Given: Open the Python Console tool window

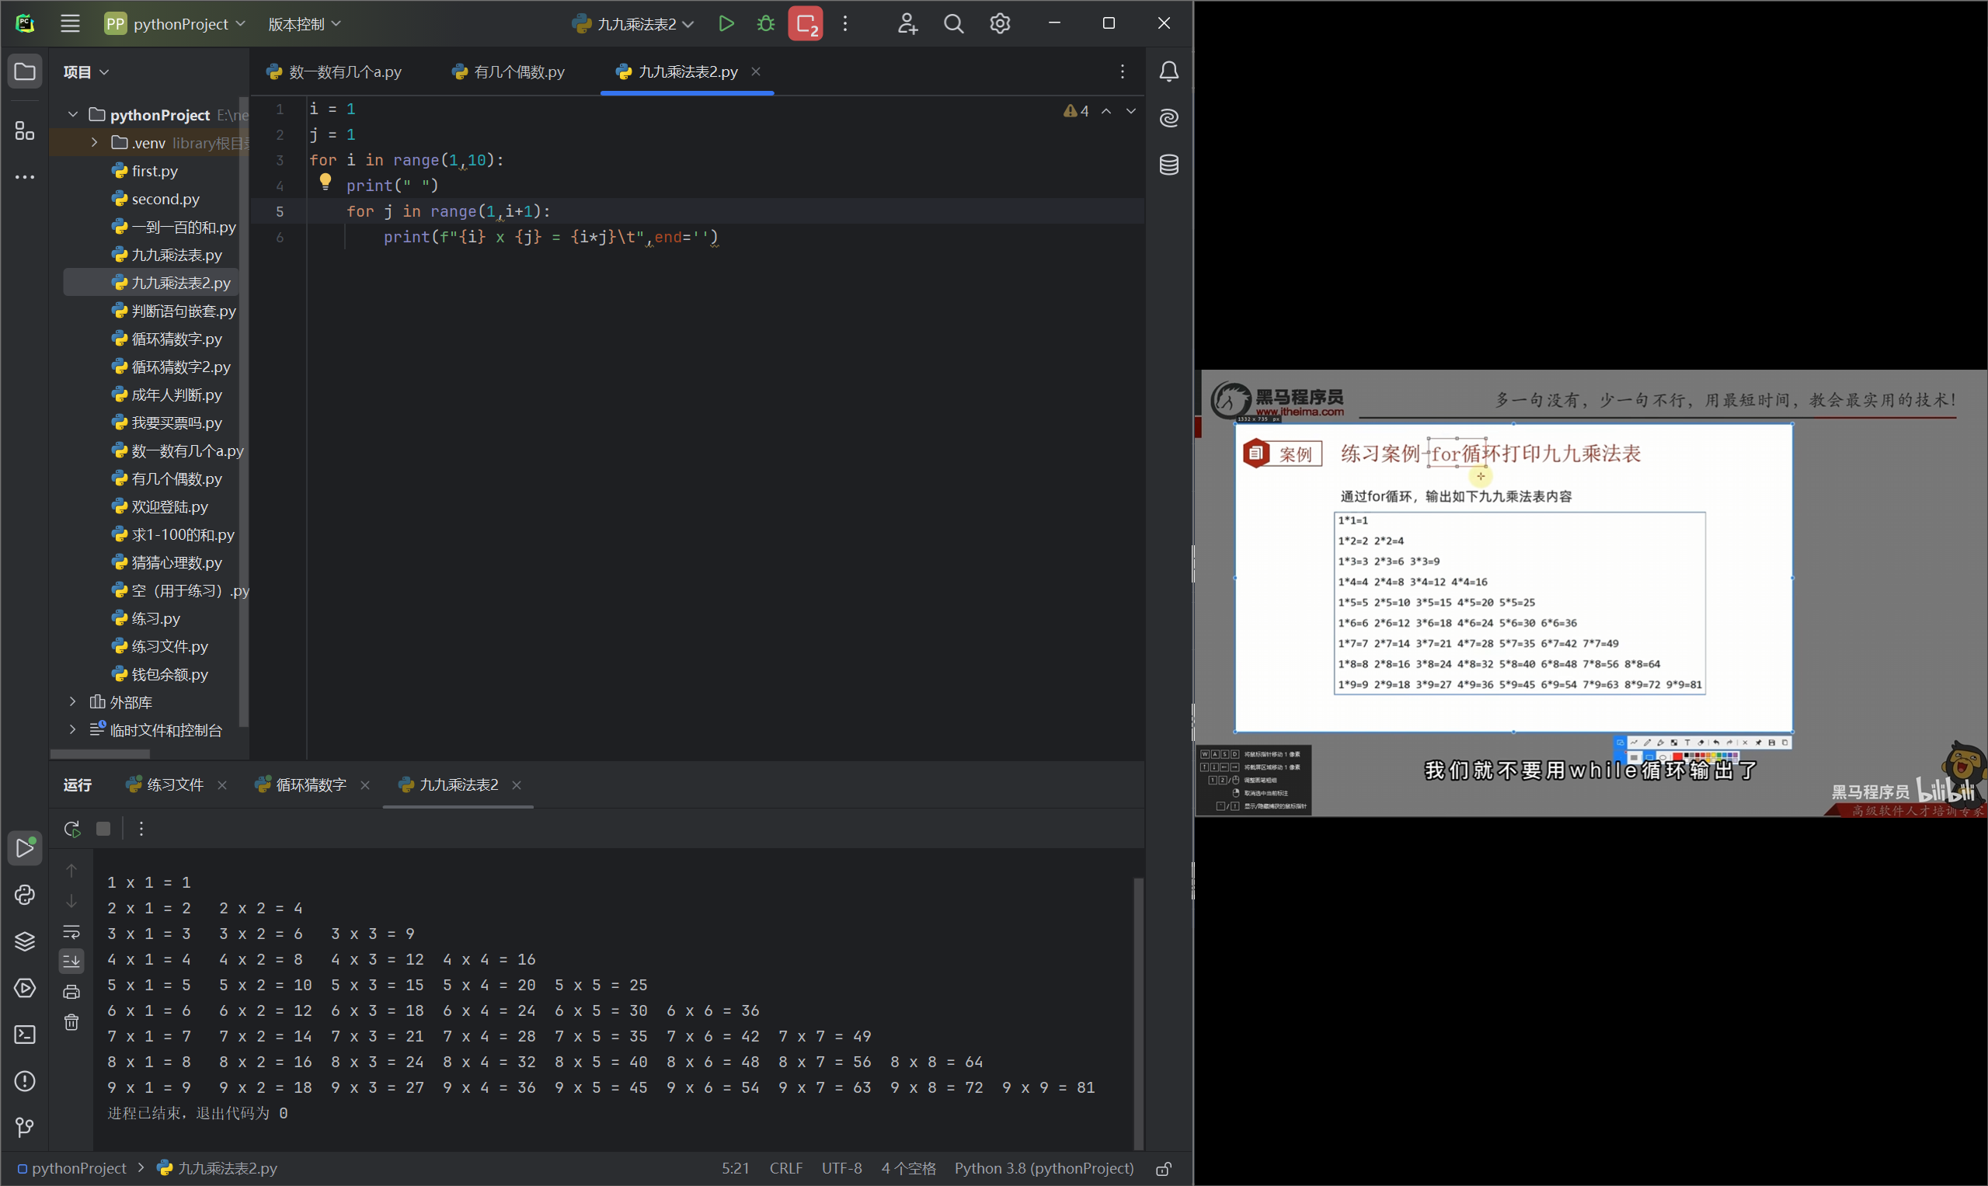Looking at the screenshot, I should pos(25,895).
